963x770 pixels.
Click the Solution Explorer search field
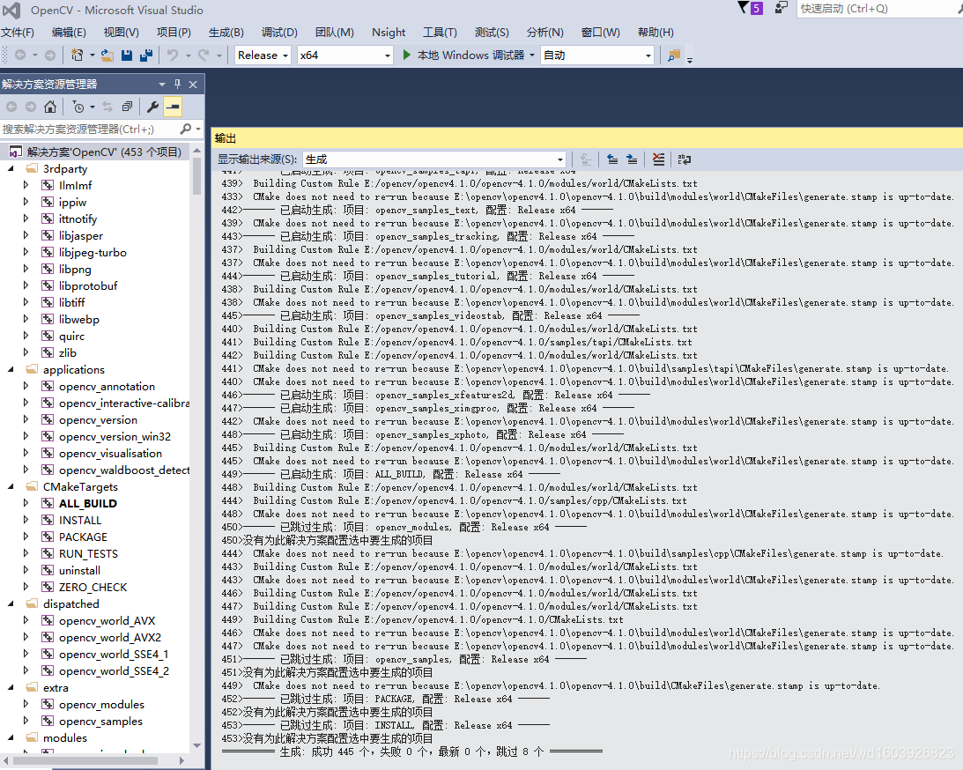coord(89,129)
